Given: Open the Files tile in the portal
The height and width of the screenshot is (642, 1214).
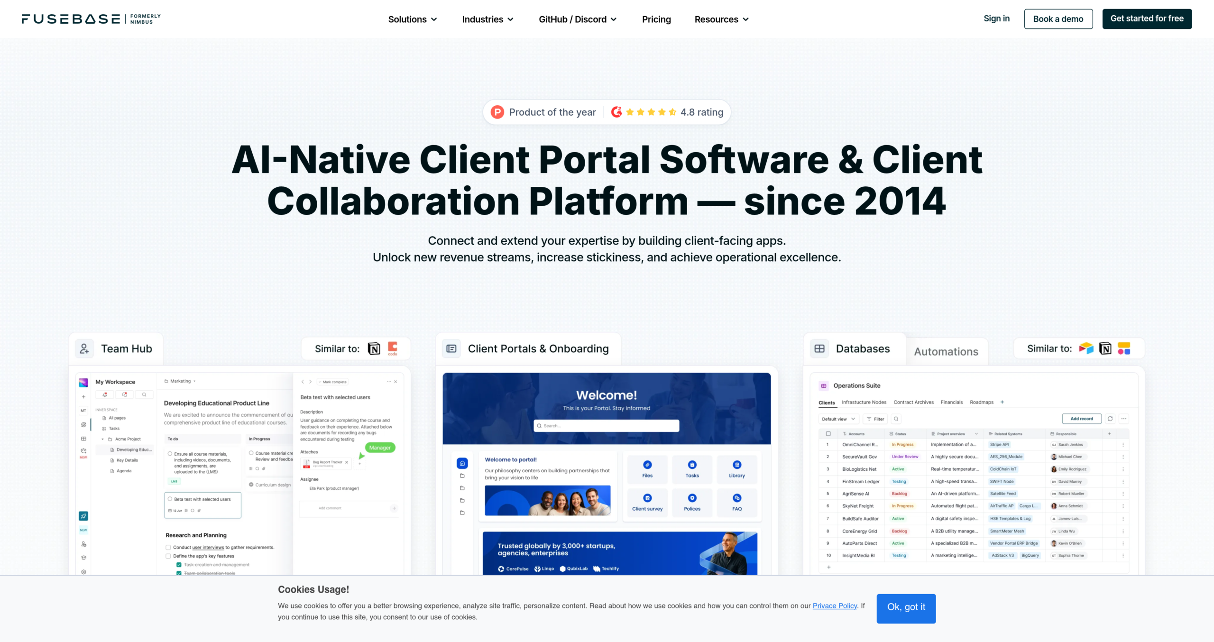Looking at the screenshot, I should pyautogui.click(x=647, y=469).
